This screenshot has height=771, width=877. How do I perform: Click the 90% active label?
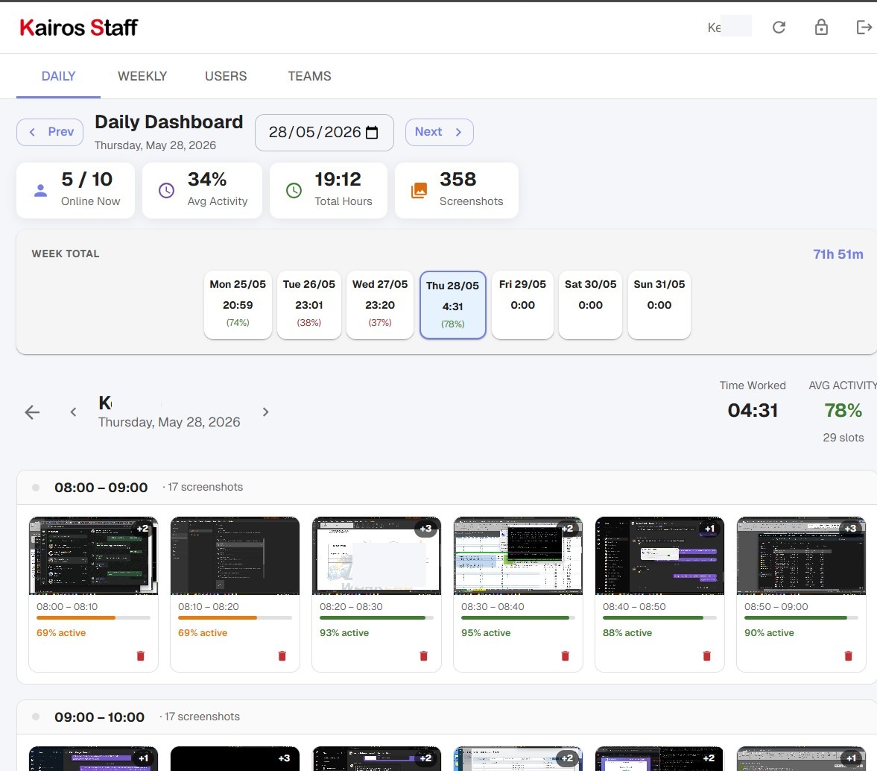[x=768, y=633]
